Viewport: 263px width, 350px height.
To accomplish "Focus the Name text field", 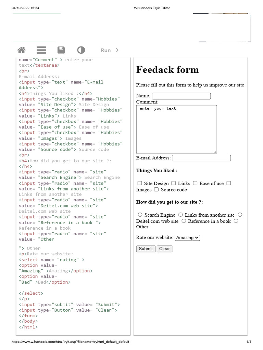I will pyautogui.click(x=181, y=96).
